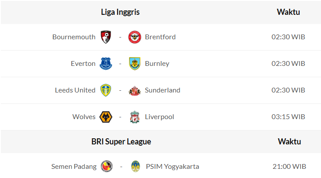Click the PSIM Yogyakarta team name

[x=172, y=166]
